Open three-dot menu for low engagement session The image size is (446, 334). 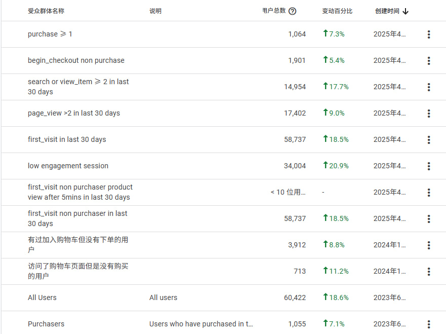click(x=429, y=166)
